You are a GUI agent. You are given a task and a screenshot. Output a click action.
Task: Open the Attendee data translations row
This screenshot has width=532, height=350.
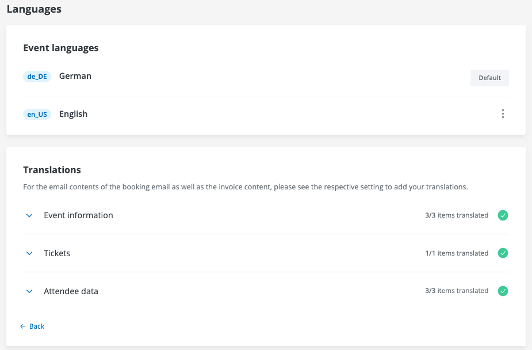pyautogui.click(x=71, y=291)
